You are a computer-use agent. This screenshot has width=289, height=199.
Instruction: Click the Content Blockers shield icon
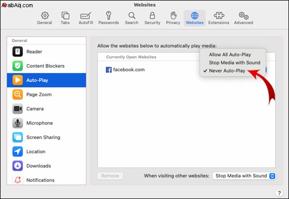tap(18, 66)
